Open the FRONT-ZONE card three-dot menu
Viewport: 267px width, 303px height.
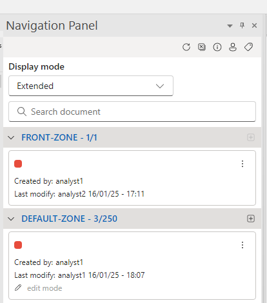pos(242,164)
